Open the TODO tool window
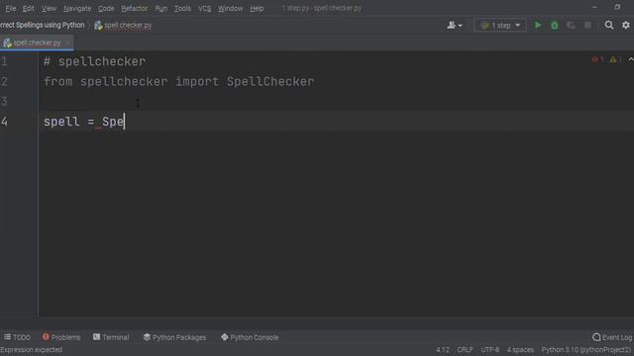This screenshot has width=634, height=356. click(x=17, y=337)
